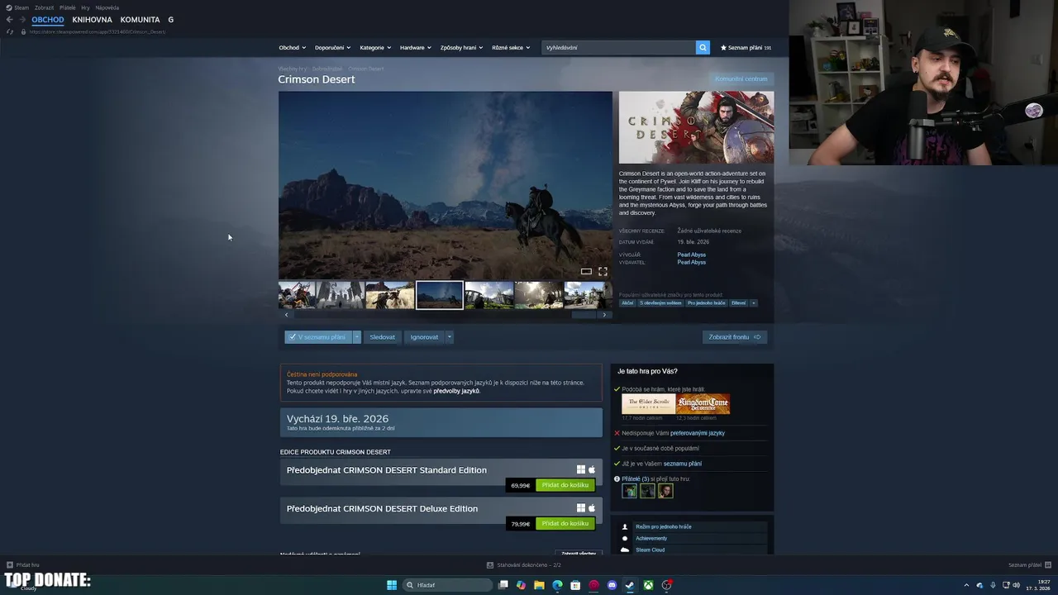Expand the Doporučení menu
The height and width of the screenshot is (595, 1058).
332,48
